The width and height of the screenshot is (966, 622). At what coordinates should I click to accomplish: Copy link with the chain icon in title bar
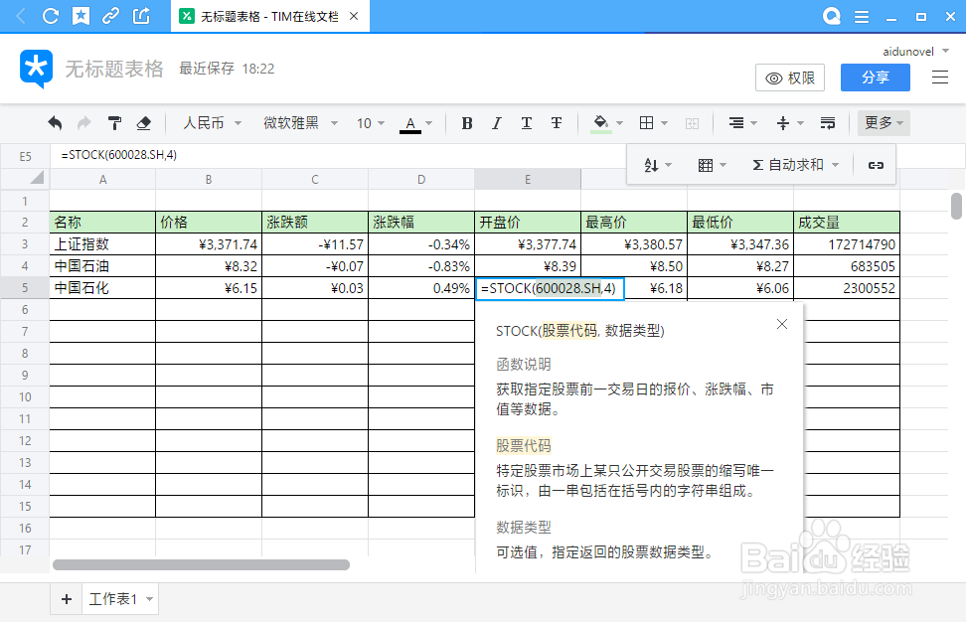(x=111, y=16)
